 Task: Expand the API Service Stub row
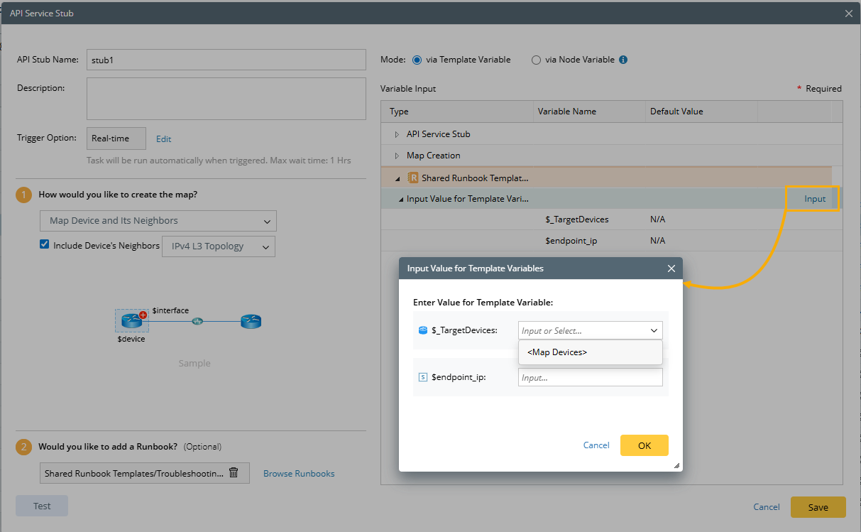tap(397, 134)
